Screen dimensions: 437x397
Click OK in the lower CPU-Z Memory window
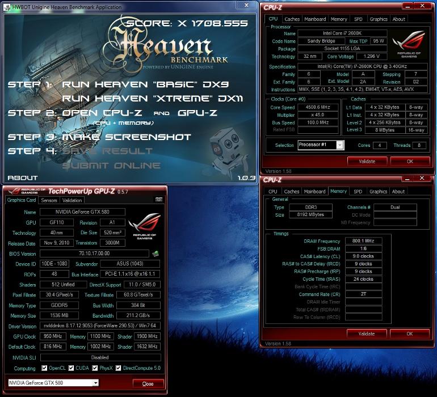tap(409, 333)
